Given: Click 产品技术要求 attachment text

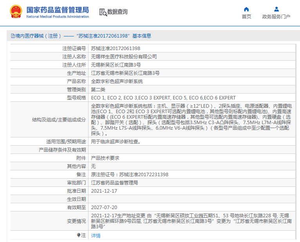Looking at the screenshot, I should 105,158.
